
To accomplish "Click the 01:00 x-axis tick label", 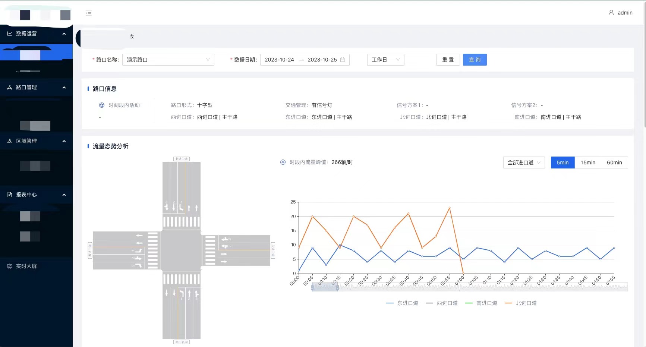I will pyautogui.click(x=460, y=280).
